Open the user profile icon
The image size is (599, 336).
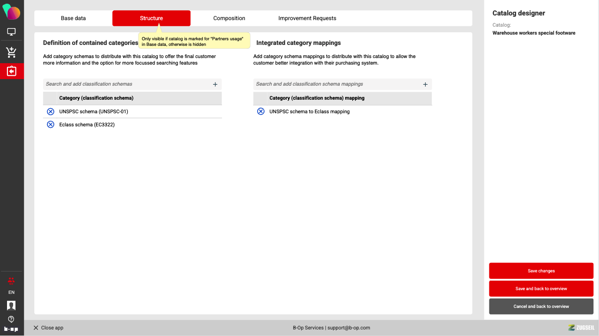pos(12,306)
